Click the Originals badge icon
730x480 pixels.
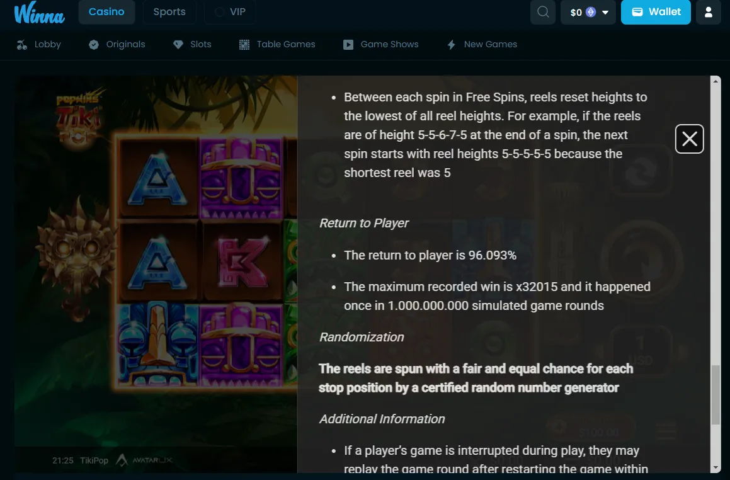pos(94,45)
